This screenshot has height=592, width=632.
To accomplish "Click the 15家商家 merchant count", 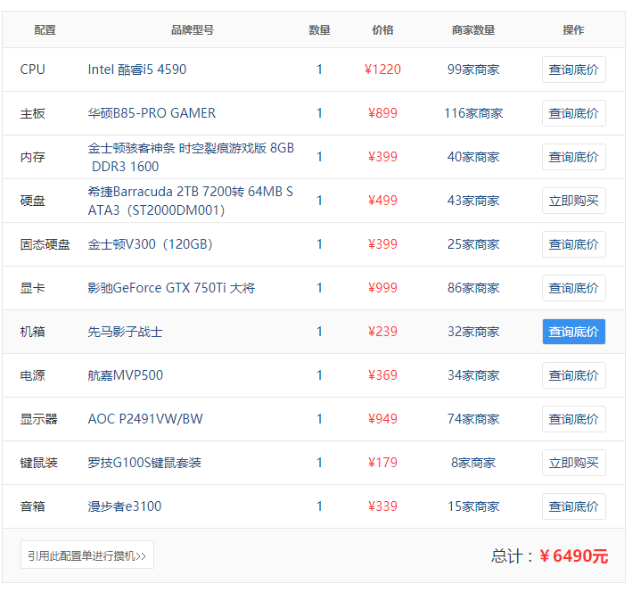I will pos(473,506).
